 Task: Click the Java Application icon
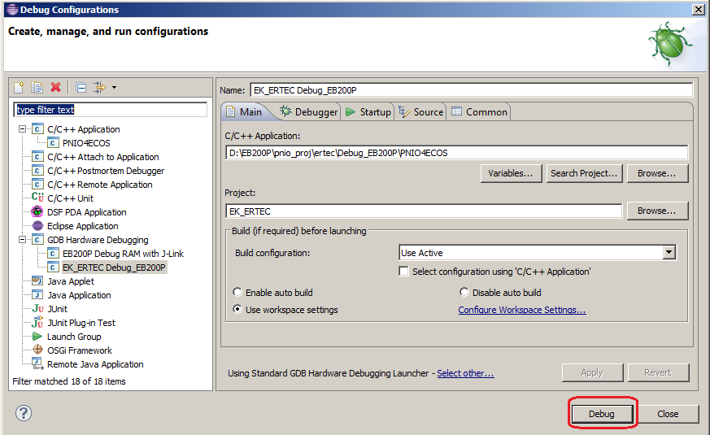click(37, 294)
